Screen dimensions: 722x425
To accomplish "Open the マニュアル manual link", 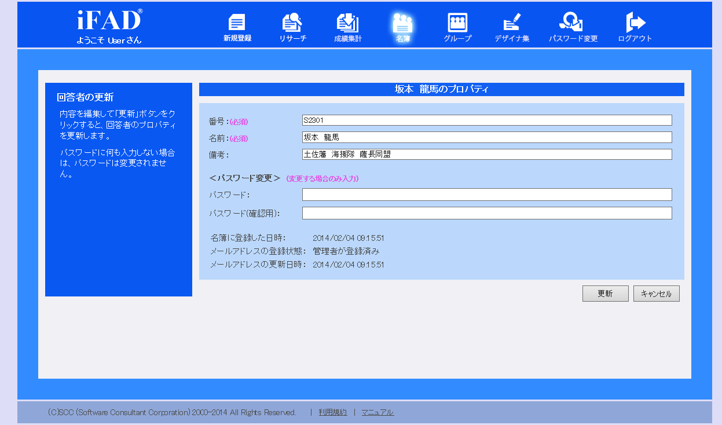I will (378, 412).
